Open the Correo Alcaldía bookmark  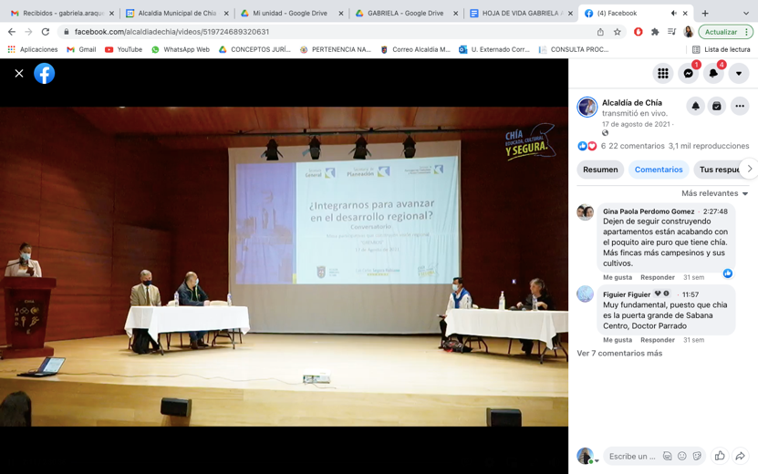(x=415, y=49)
